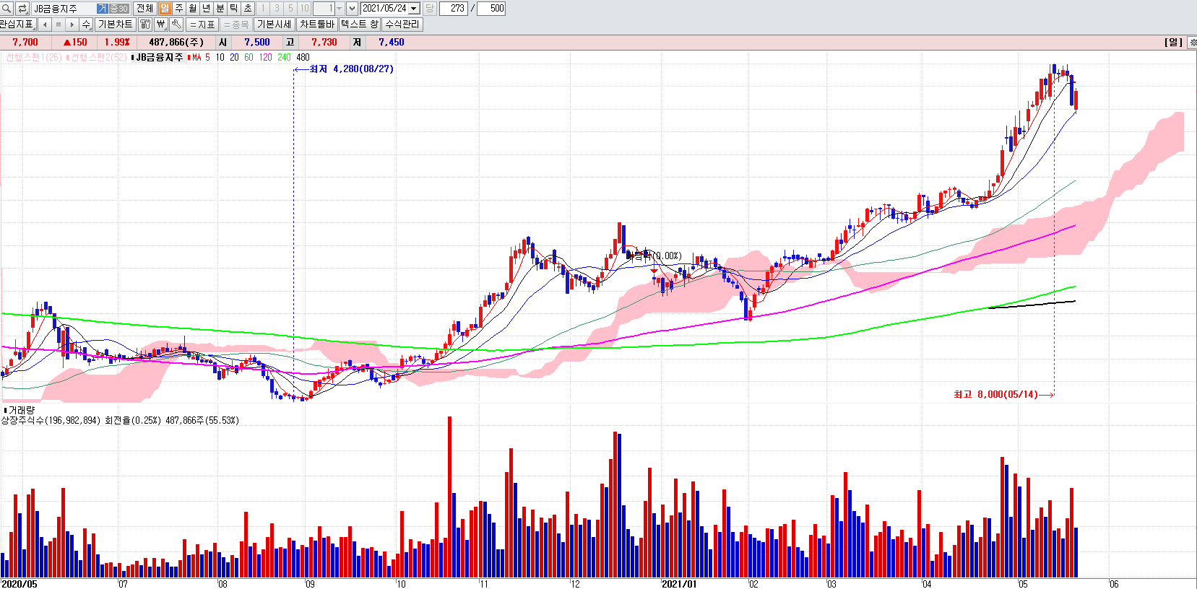The image size is (1197, 589).
Task: Click the chart tools icon after 기본차트
Action: click(145, 25)
